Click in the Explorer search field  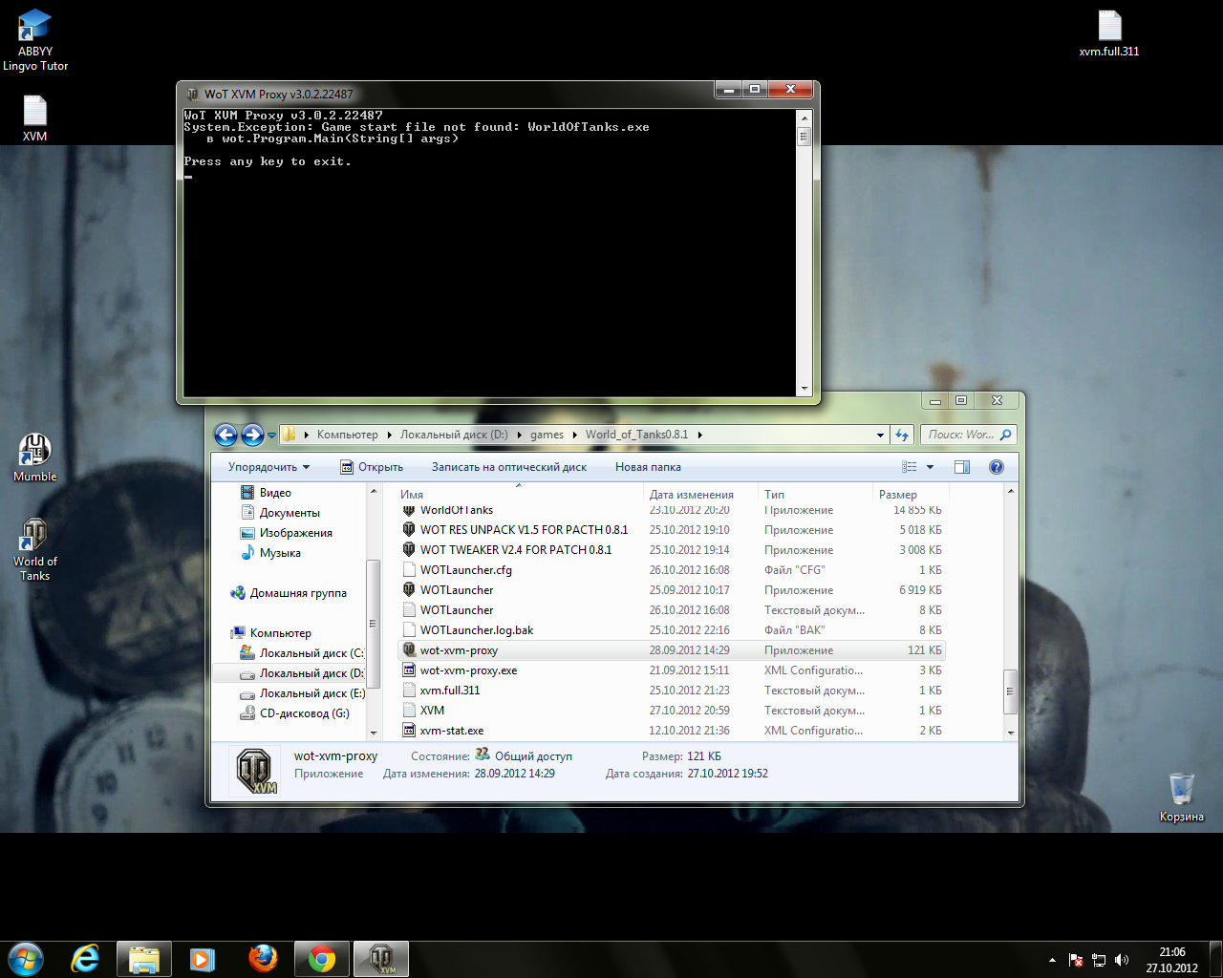point(967,435)
